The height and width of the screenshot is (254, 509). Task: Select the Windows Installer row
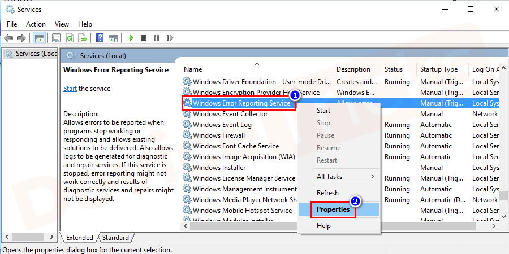click(x=340, y=167)
